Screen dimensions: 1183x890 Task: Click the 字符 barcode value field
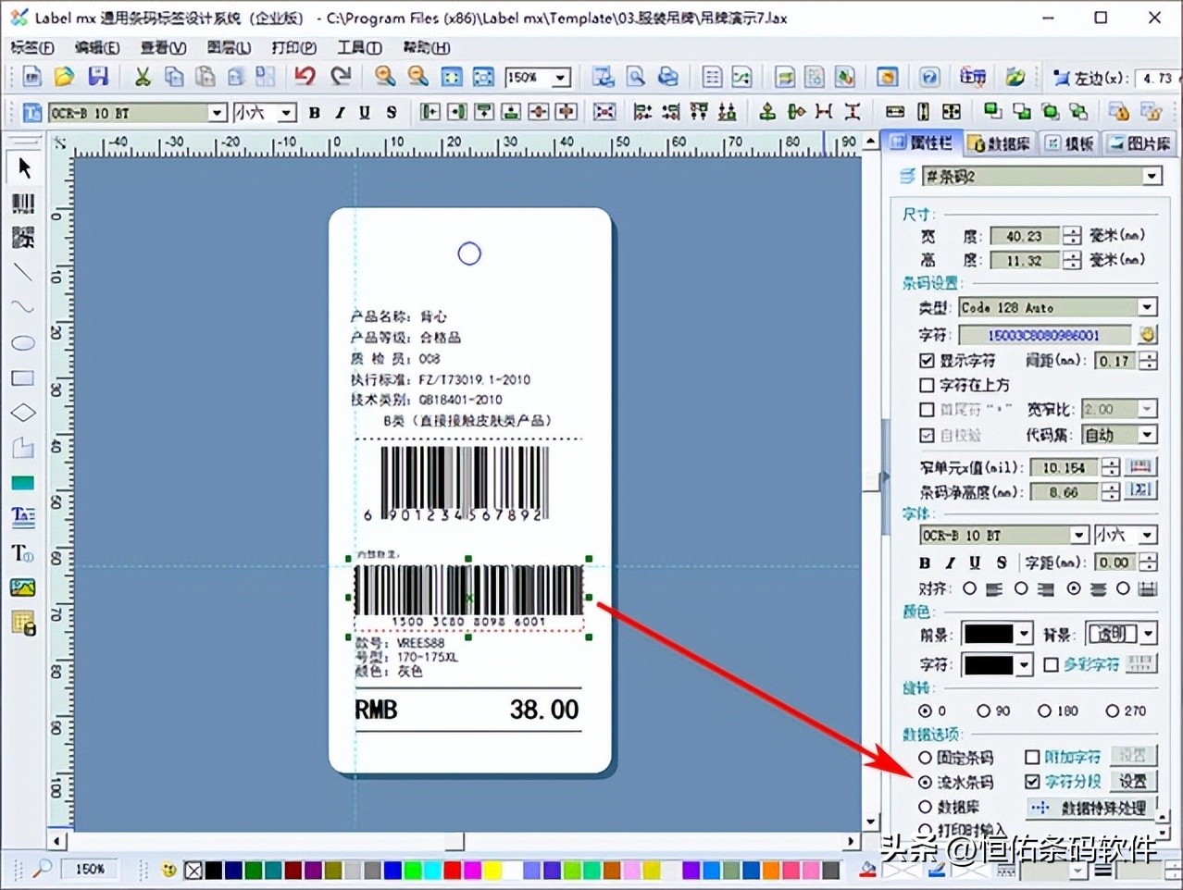(x=1044, y=335)
